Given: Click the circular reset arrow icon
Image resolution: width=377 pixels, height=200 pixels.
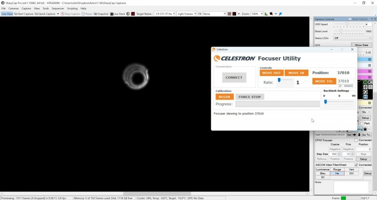Looking at the screenshot, I should 366,92.
